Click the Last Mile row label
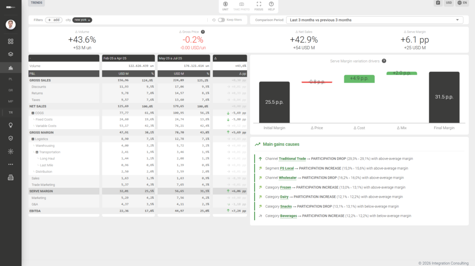This screenshot has width=475, height=266. pos(47,165)
